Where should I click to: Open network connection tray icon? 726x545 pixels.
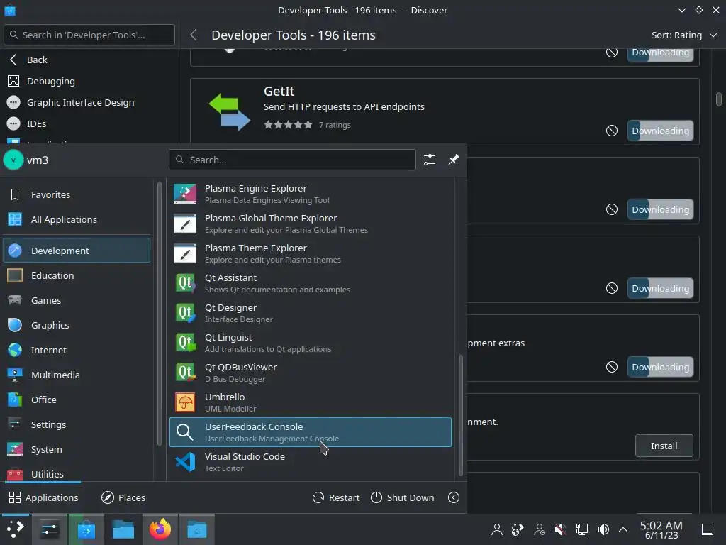[x=581, y=529]
